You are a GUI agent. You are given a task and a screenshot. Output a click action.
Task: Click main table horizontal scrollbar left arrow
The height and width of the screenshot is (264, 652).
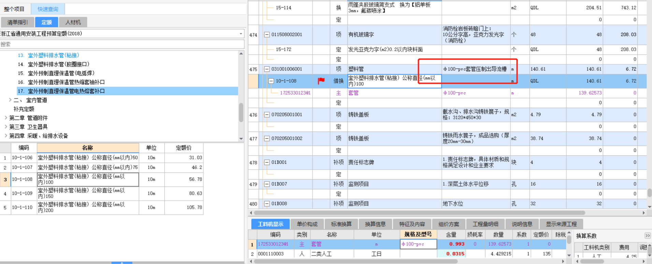point(251,213)
